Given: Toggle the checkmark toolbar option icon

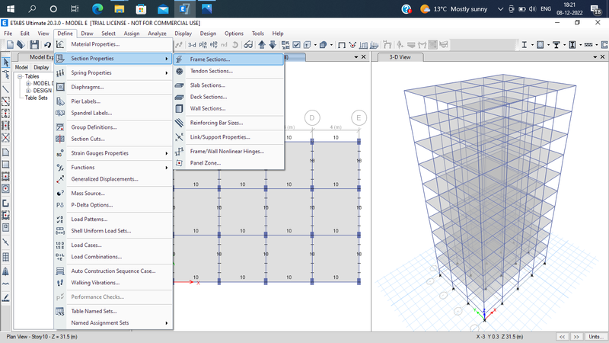Looking at the screenshot, I should pos(296,45).
